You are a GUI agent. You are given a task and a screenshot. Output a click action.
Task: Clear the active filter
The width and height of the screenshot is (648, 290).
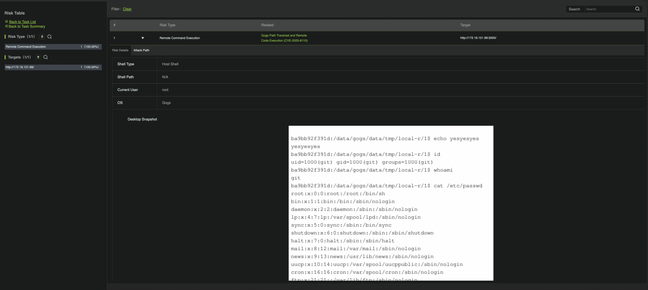[x=127, y=9]
